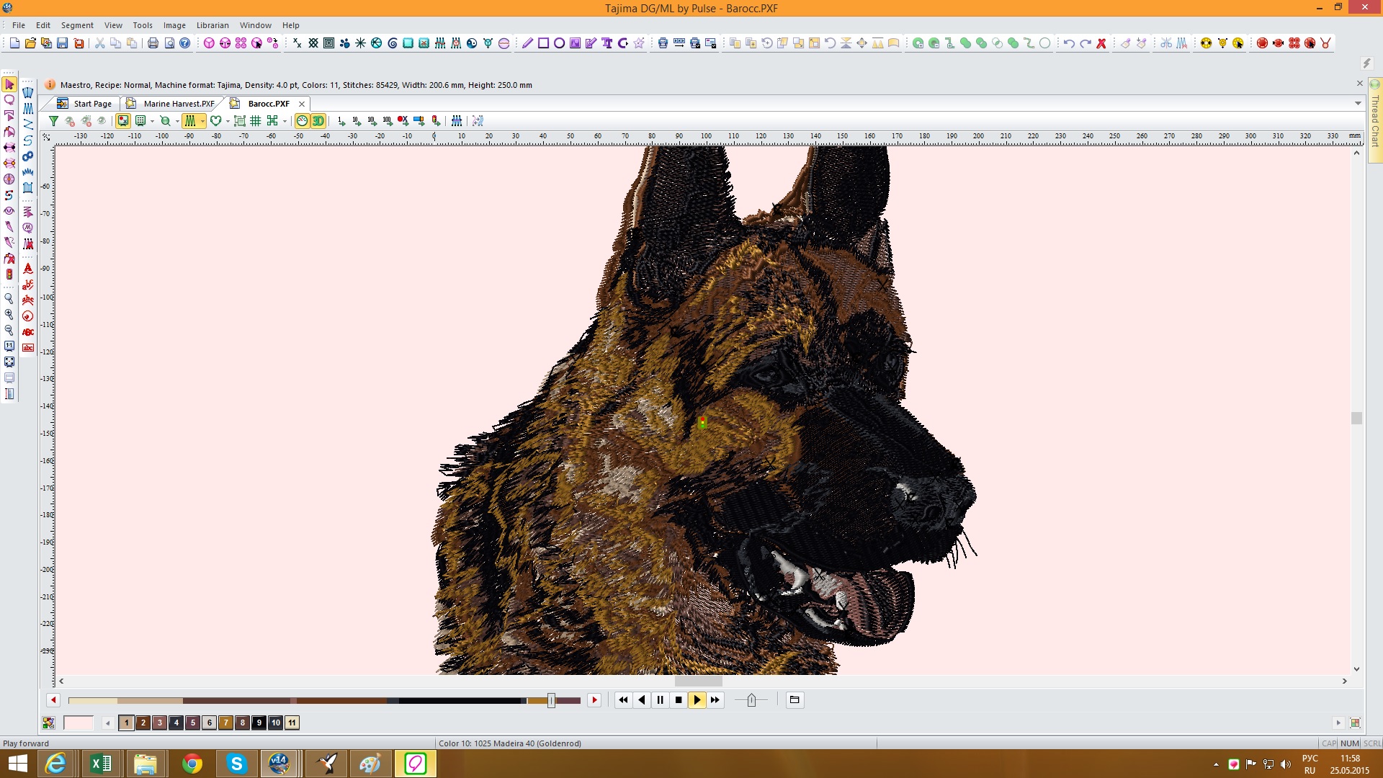Viewport: 1383px width, 778px height.
Task: Open the Librarian menu
Action: tap(212, 25)
